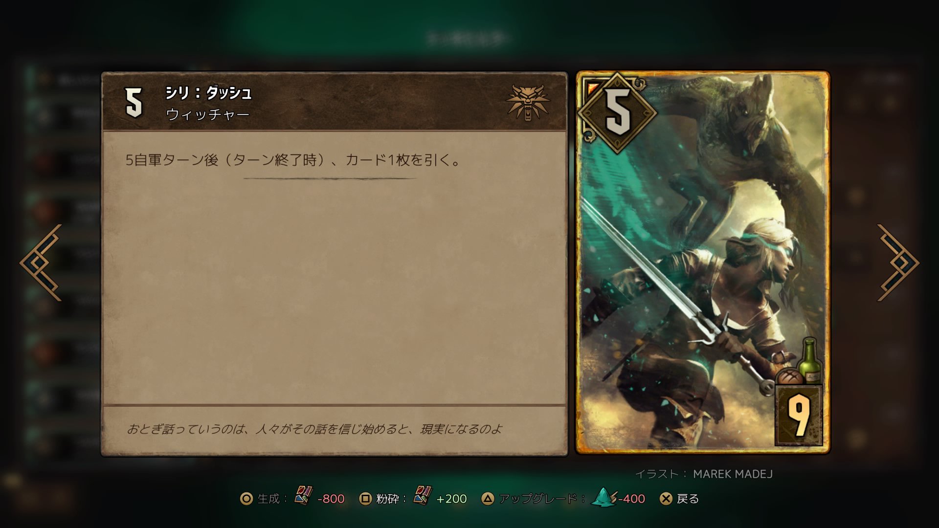939x528 pixels.
Task: Click the card title シリ：ダッシュ
Action: 208,92
